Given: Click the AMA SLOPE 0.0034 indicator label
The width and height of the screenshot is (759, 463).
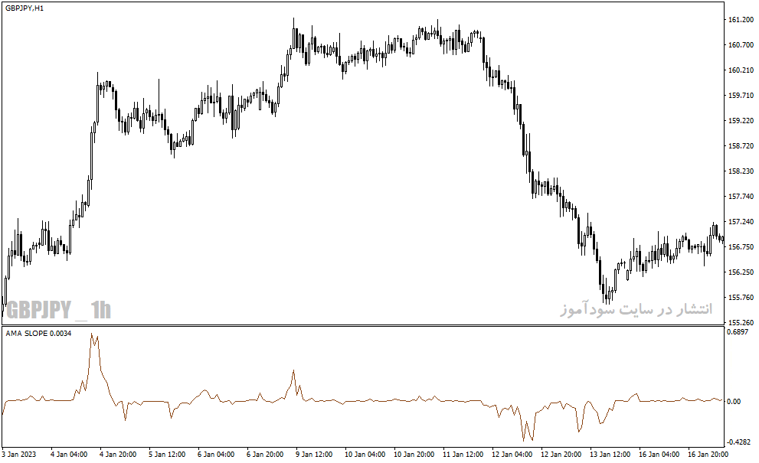Looking at the screenshot, I should click(x=38, y=334).
